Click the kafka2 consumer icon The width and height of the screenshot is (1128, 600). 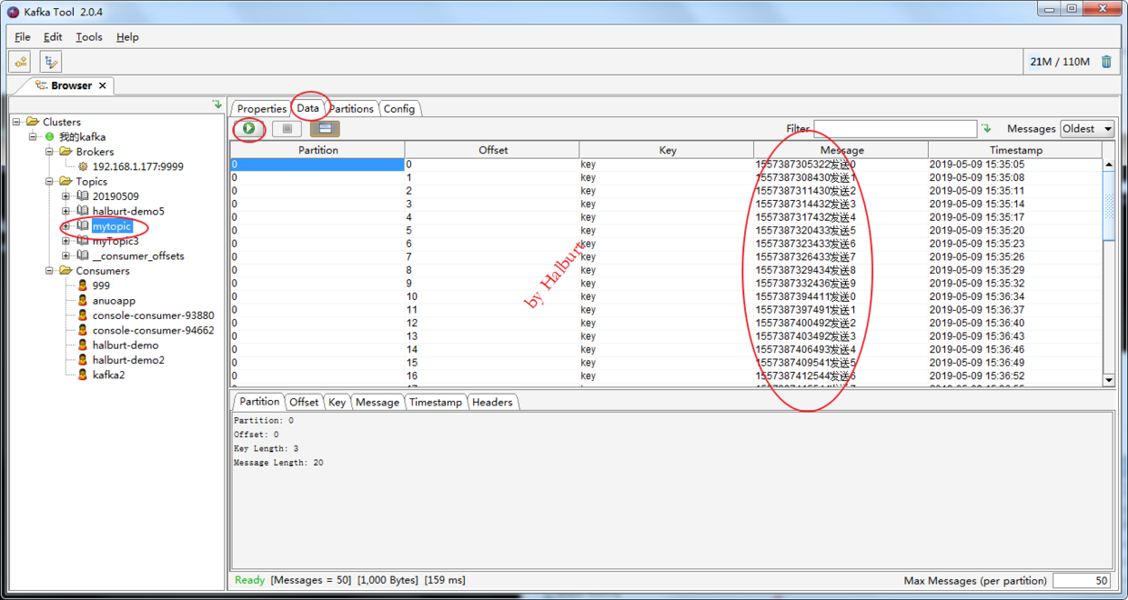click(82, 375)
